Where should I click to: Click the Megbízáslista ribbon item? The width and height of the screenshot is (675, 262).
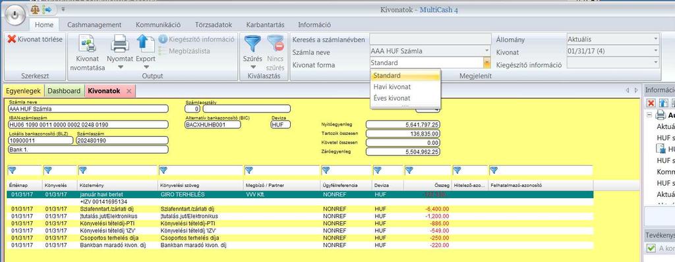(184, 51)
